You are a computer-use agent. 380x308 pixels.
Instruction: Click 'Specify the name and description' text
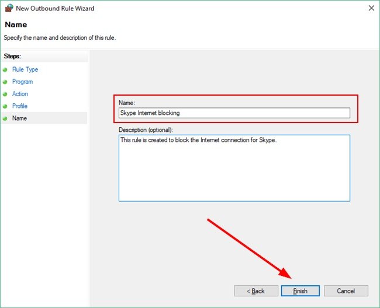click(x=60, y=38)
